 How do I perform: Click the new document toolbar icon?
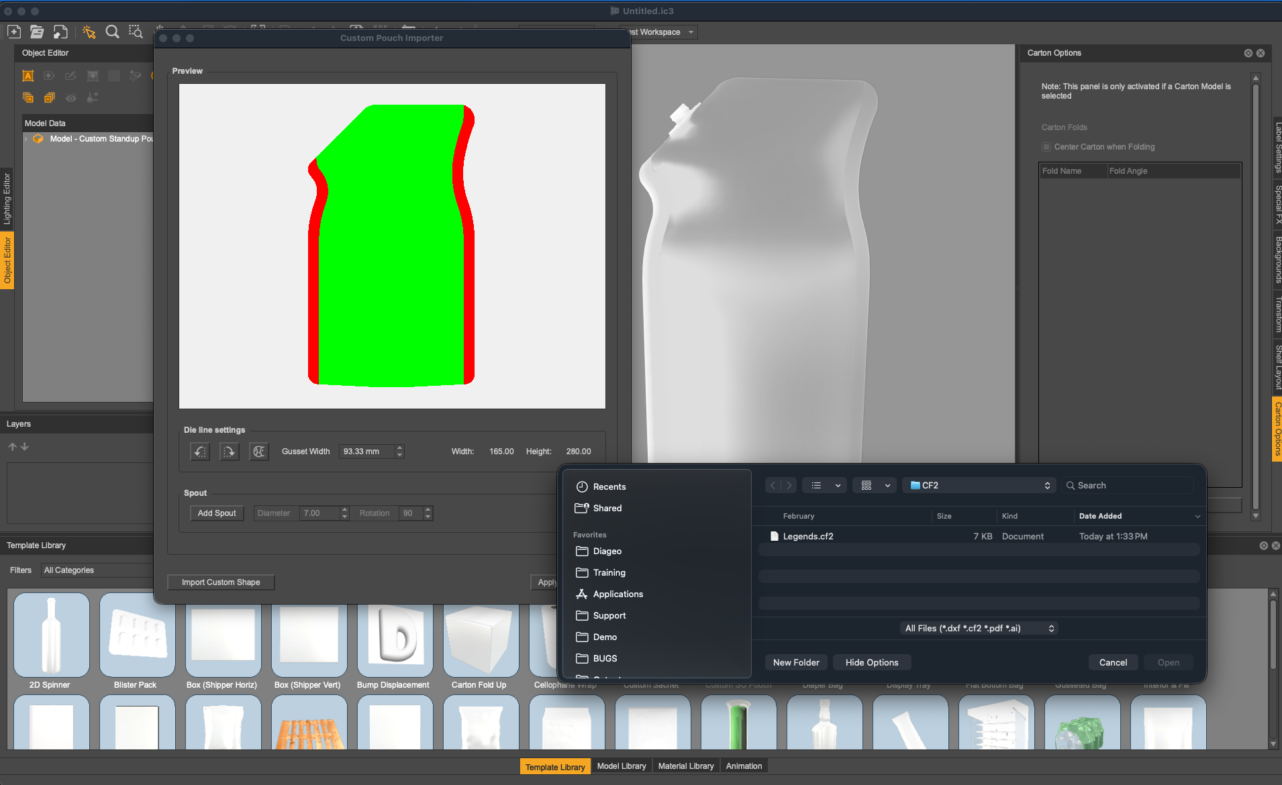point(14,32)
